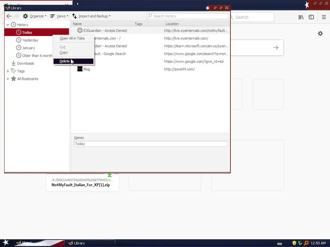This screenshot has height=247, width=330.
Task: Click the globe icon beside E2Guardian entry
Action: pos(80,31)
